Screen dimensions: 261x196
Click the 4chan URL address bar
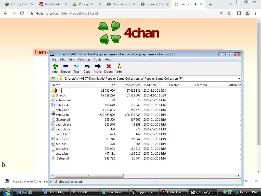point(123,13)
